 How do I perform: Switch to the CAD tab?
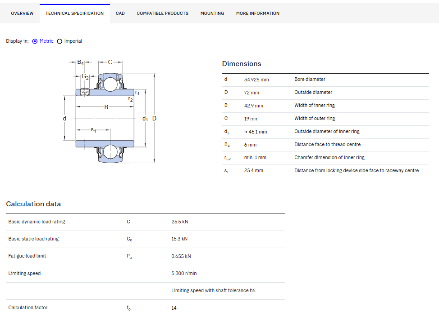coord(120,13)
